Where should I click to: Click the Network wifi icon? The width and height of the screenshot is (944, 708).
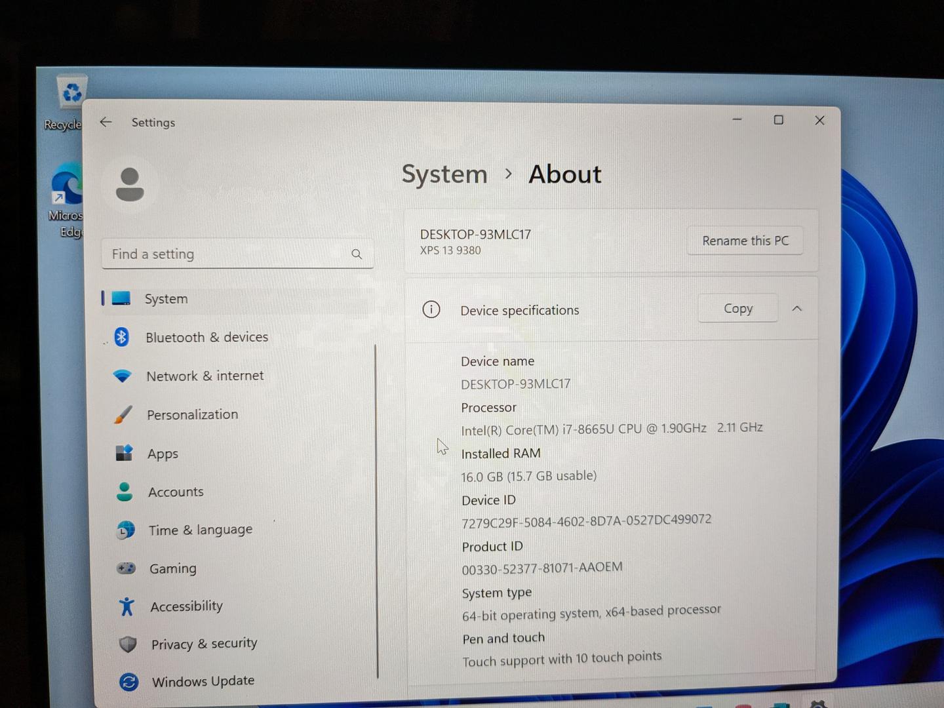coord(122,376)
